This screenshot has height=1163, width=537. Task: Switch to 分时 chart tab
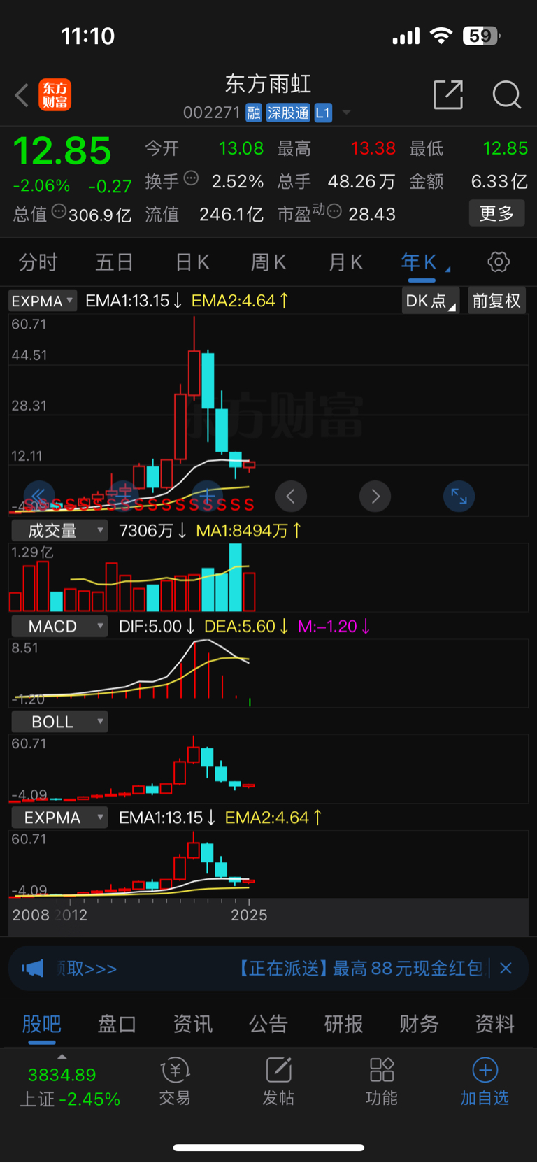click(x=38, y=263)
